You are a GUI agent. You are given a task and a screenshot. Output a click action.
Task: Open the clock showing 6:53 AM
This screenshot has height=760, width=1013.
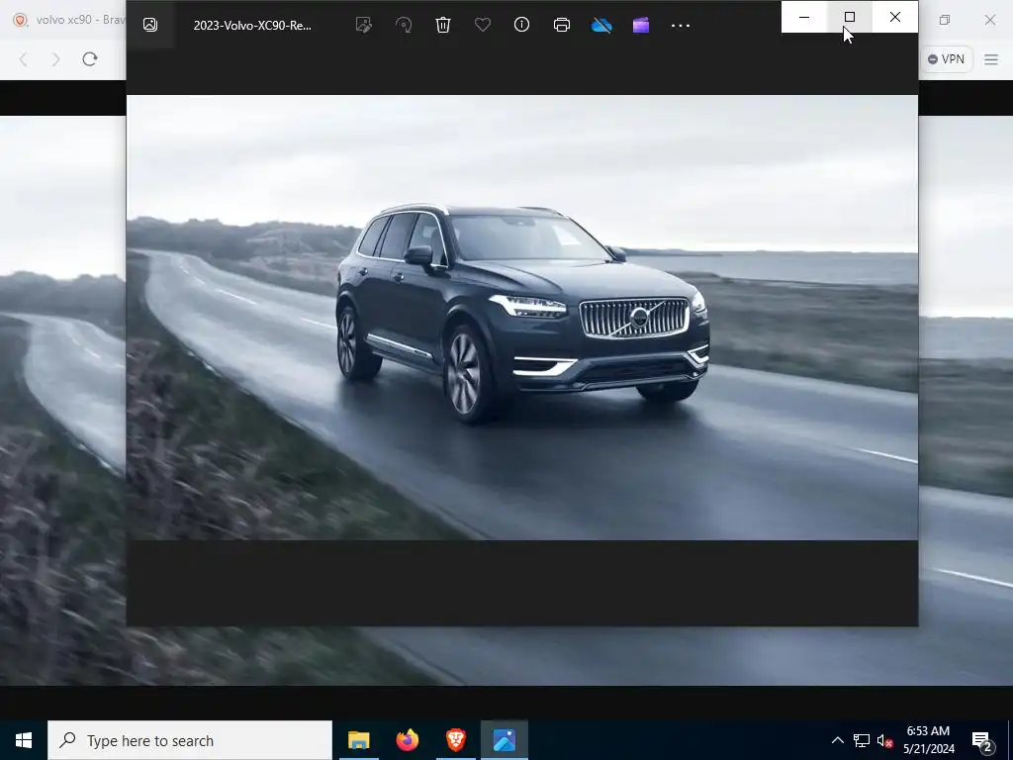point(928,740)
